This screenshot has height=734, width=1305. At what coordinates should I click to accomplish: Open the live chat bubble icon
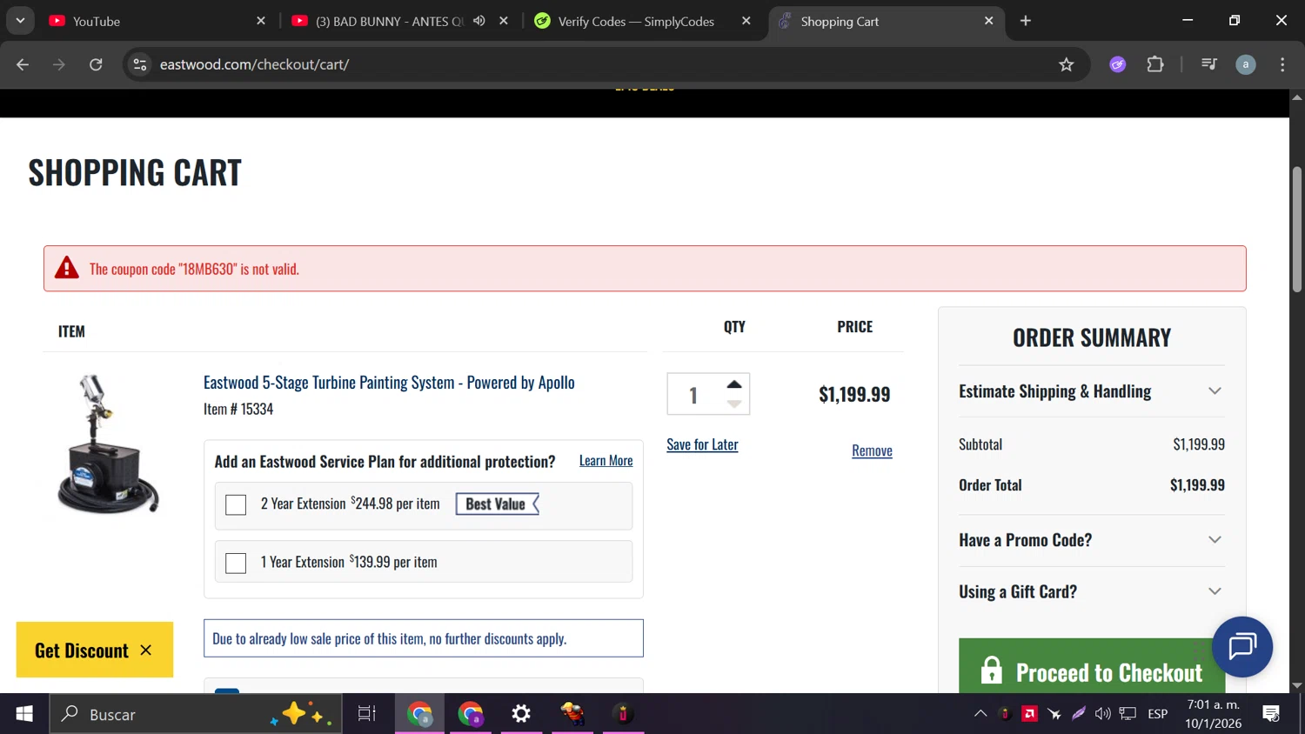point(1242,647)
